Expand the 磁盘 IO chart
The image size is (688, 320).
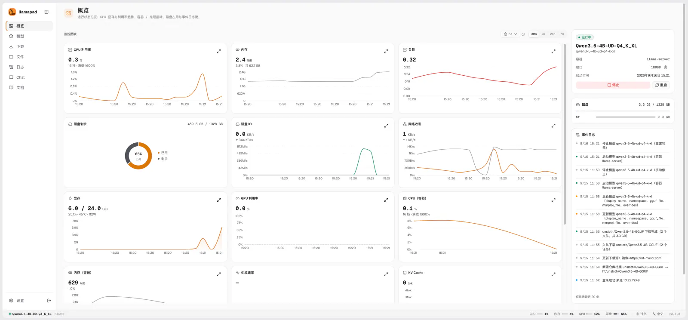(x=386, y=126)
